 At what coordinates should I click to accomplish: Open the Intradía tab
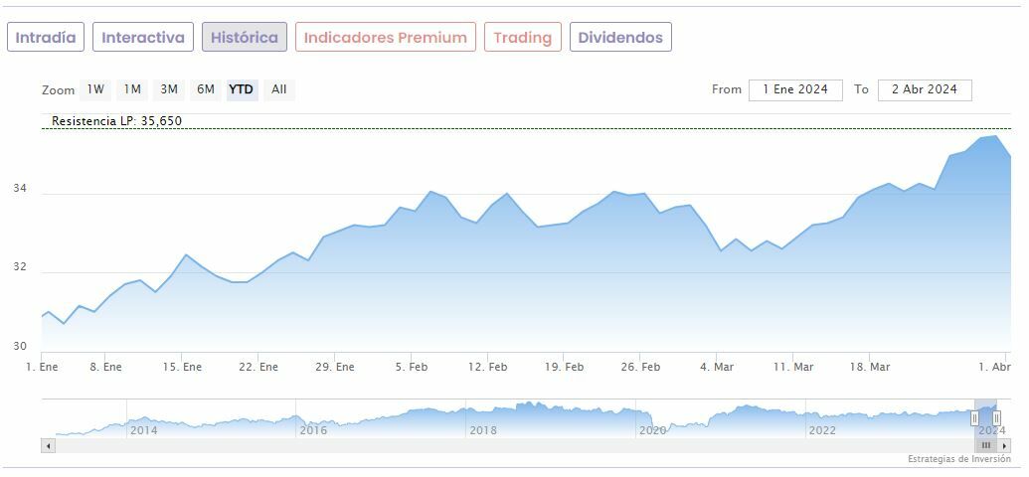click(x=46, y=38)
